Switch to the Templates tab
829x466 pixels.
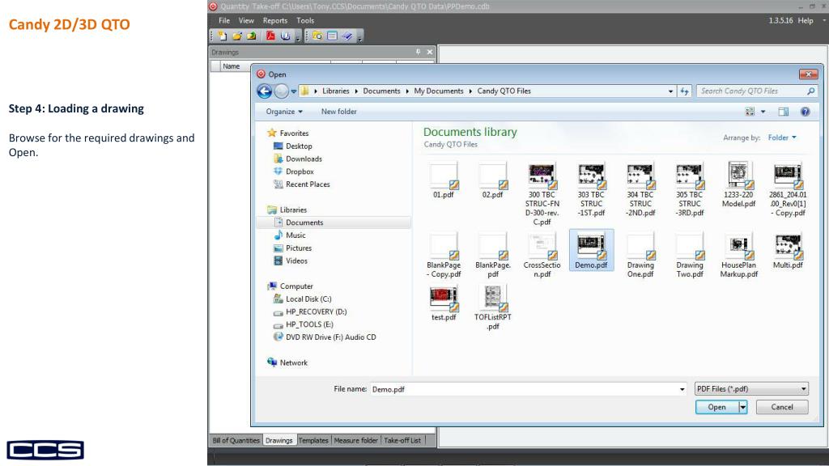tap(313, 440)
